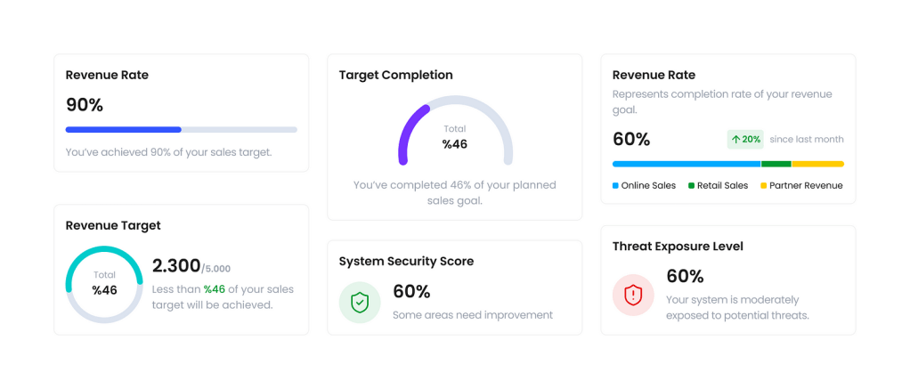Click the green %46 text in Revenue Target
The height and width of the screenshot is (389, 910).
pos(215,289)
